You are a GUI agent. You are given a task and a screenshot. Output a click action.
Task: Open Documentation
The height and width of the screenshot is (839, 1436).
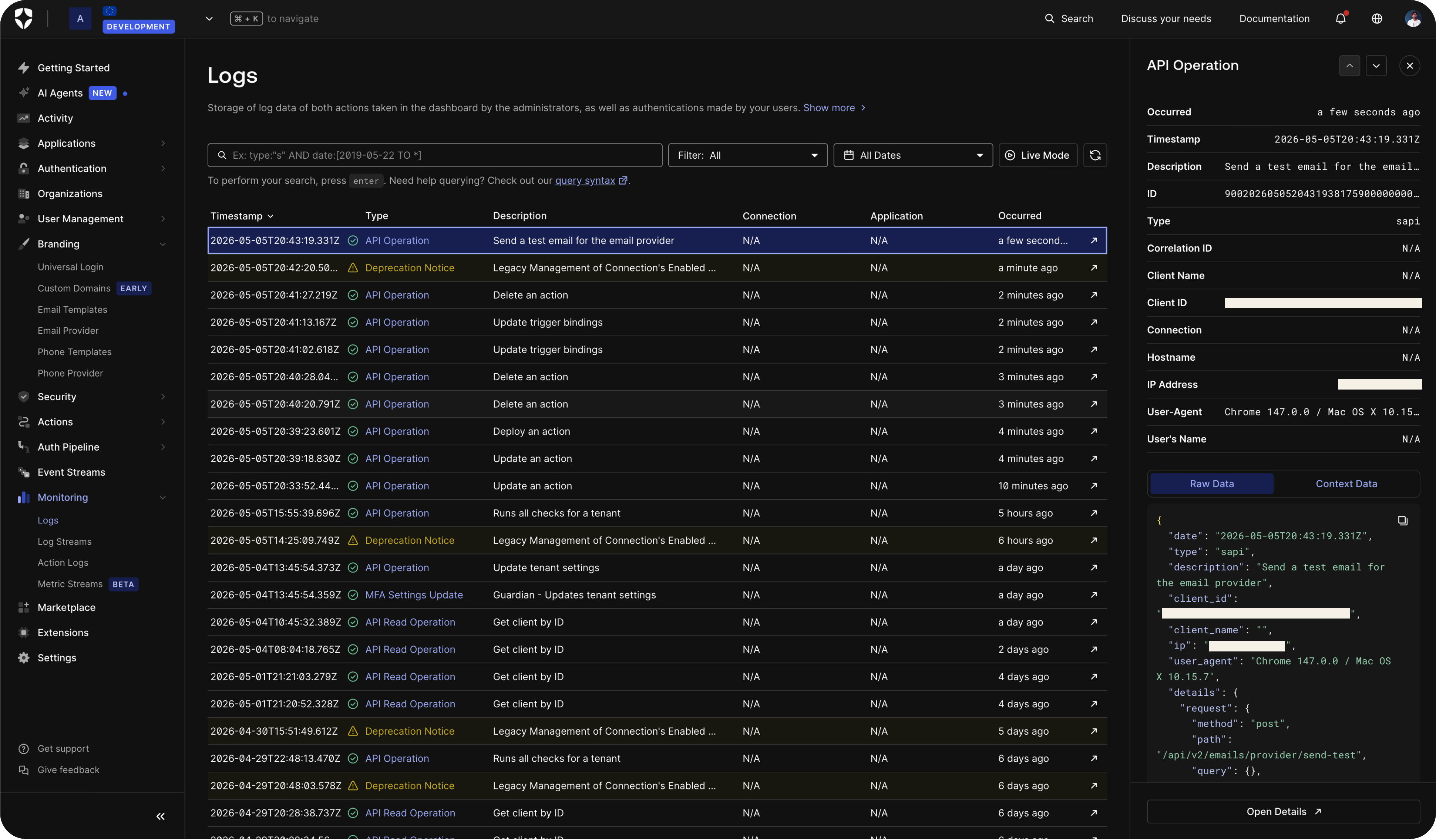[1274, 18]
